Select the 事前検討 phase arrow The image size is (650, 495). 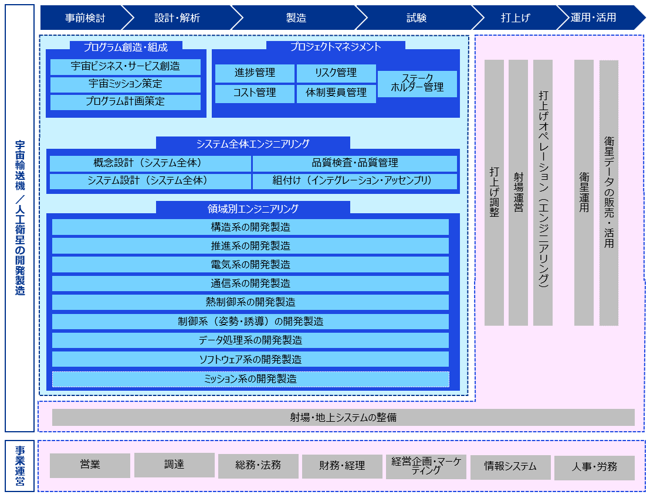86,18
